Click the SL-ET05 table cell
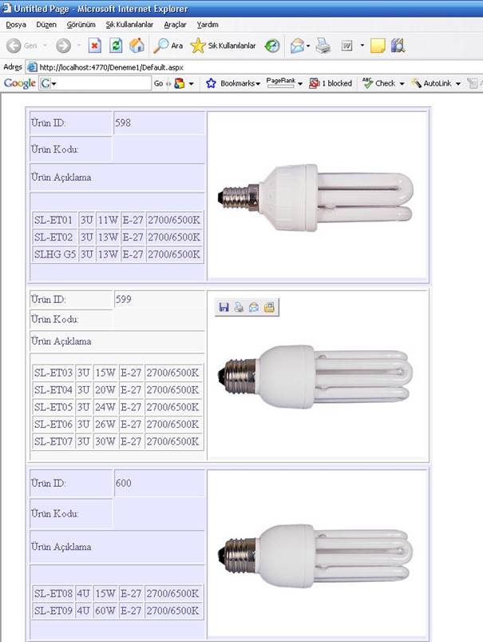Viewport: 483px width, 642px height. [53, 407]
